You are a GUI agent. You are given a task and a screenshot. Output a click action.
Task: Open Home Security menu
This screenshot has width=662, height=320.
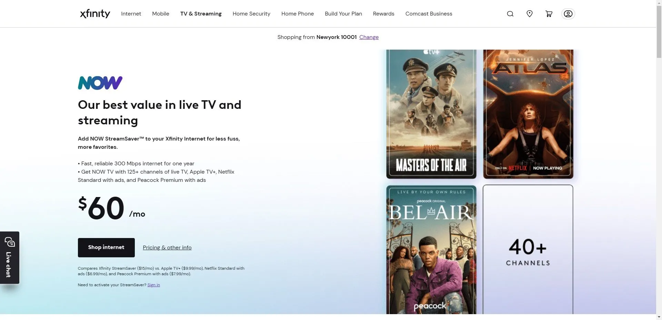pos(251,14)
